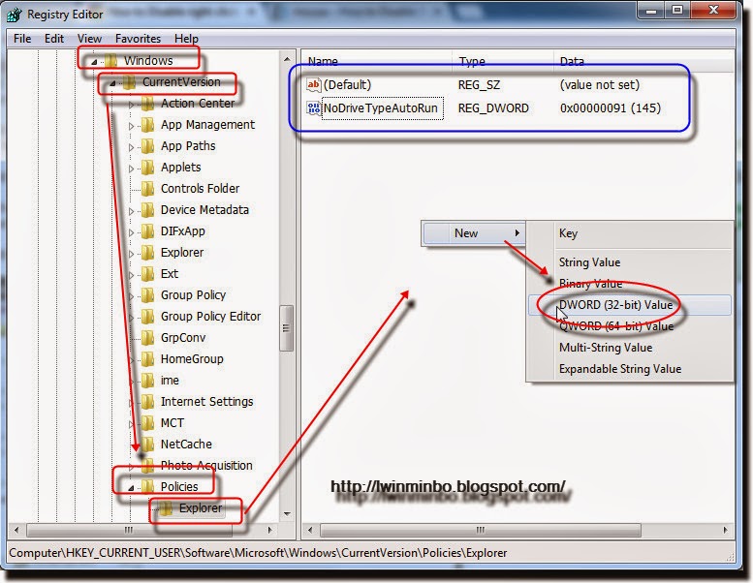The image size is (753, 583).
Task: Click the Group Policy folder icon
Action: pyautogui.click(x=147, y=295)
